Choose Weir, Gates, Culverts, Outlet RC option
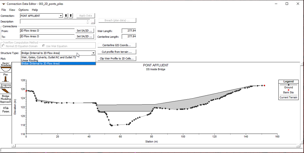This screenshot has width=304, height=153. tap(48, 57)
